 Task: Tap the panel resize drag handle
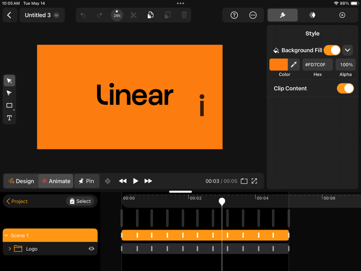[x=180, y=191]
